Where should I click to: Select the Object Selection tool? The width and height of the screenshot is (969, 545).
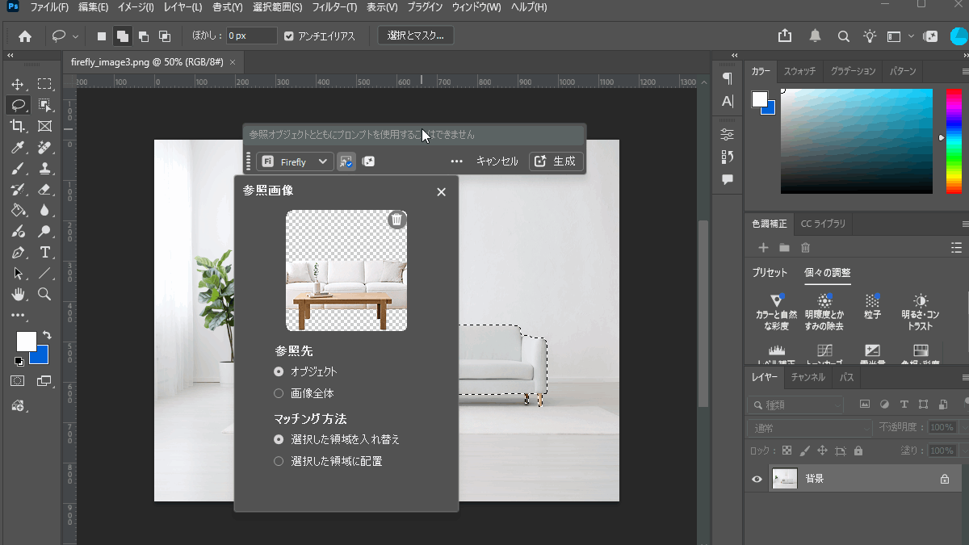[x=44, y=105]
